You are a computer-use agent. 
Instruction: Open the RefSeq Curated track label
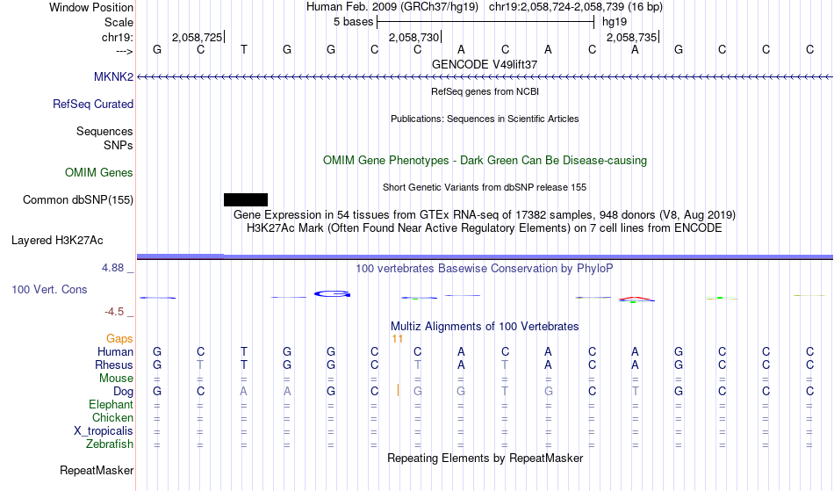click(x=92, y=104)
